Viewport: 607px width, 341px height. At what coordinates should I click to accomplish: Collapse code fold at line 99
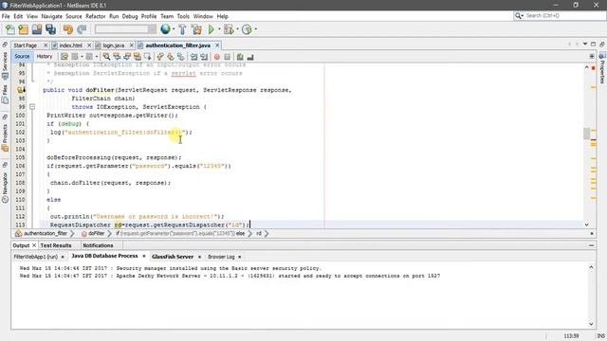[x=32, y=107]
